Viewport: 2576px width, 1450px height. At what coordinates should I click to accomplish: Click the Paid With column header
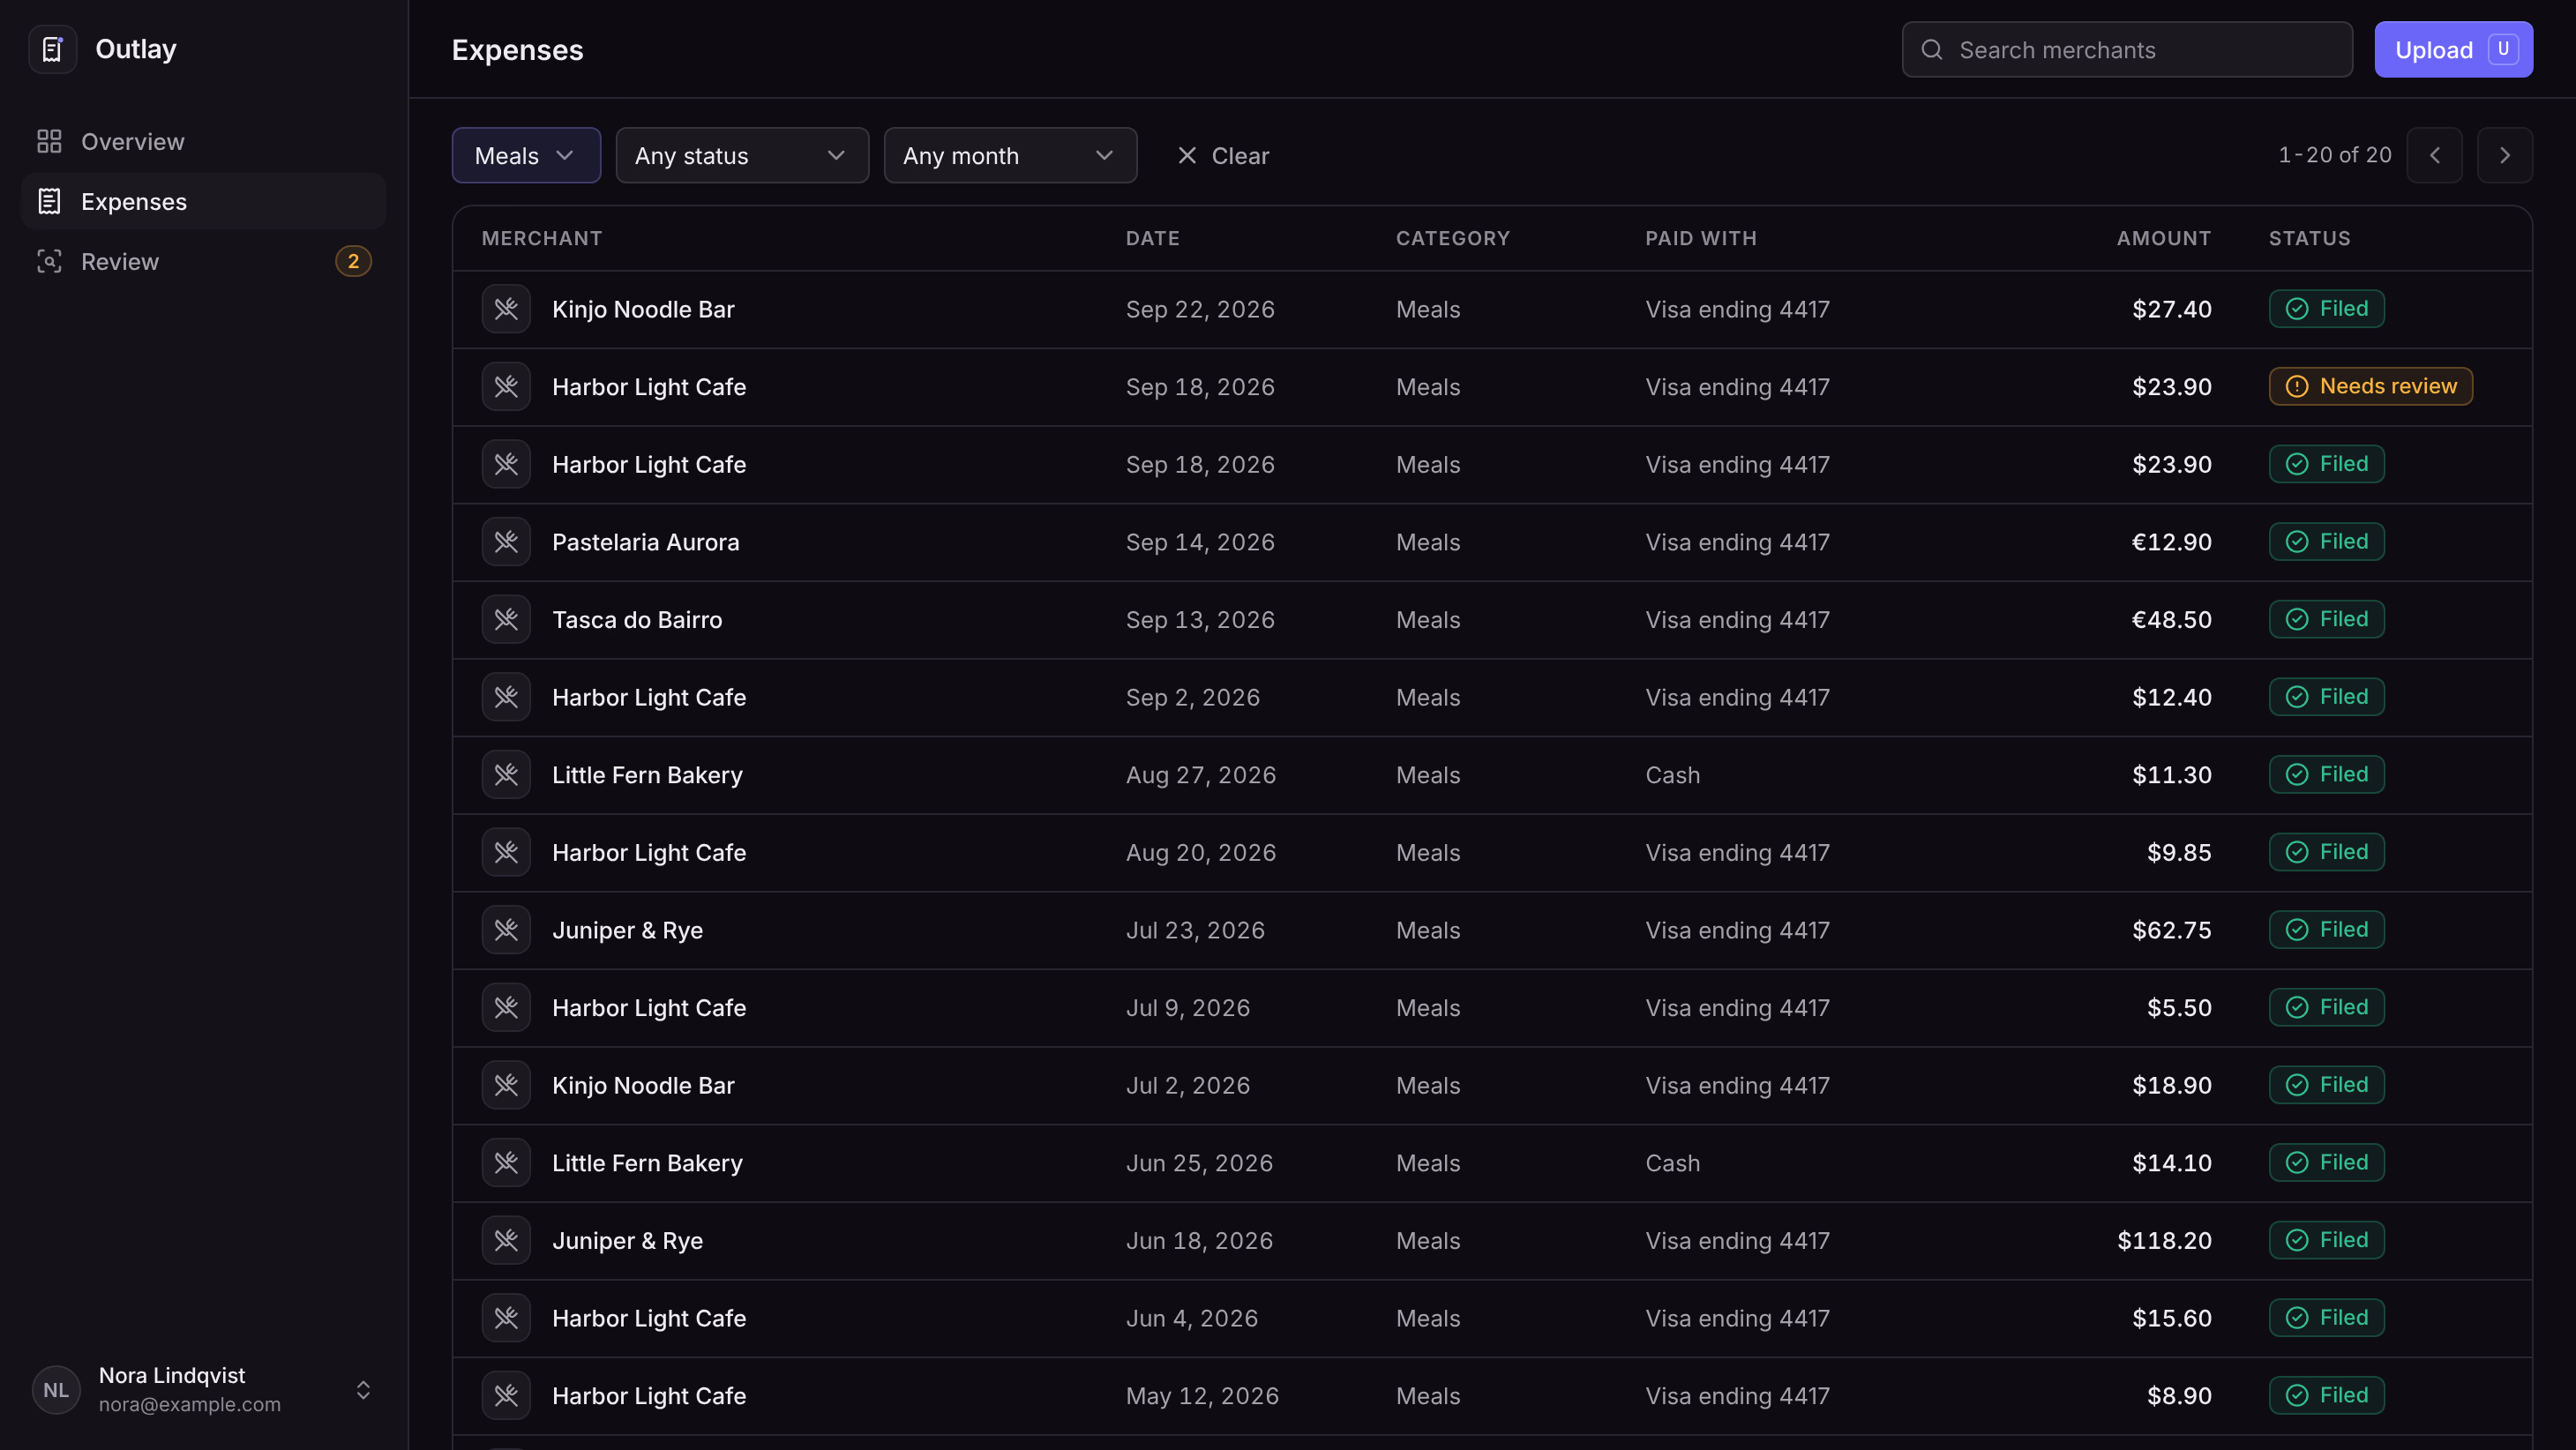pos(1700,238)
